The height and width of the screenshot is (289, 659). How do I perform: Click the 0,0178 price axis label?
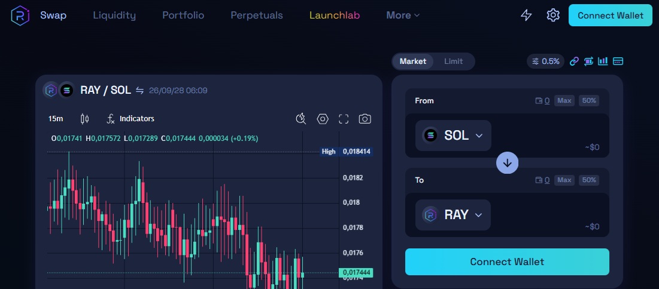(x=353, y=227)
